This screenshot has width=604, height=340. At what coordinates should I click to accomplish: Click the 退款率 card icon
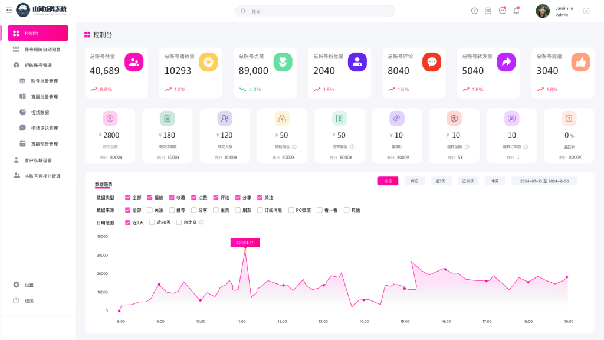tap(569, 118)
